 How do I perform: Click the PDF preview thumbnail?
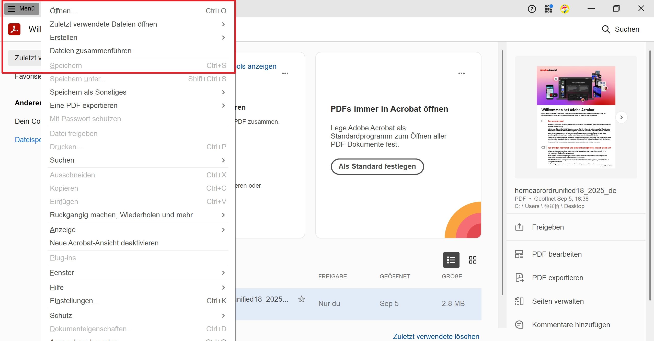click(576, 117)
